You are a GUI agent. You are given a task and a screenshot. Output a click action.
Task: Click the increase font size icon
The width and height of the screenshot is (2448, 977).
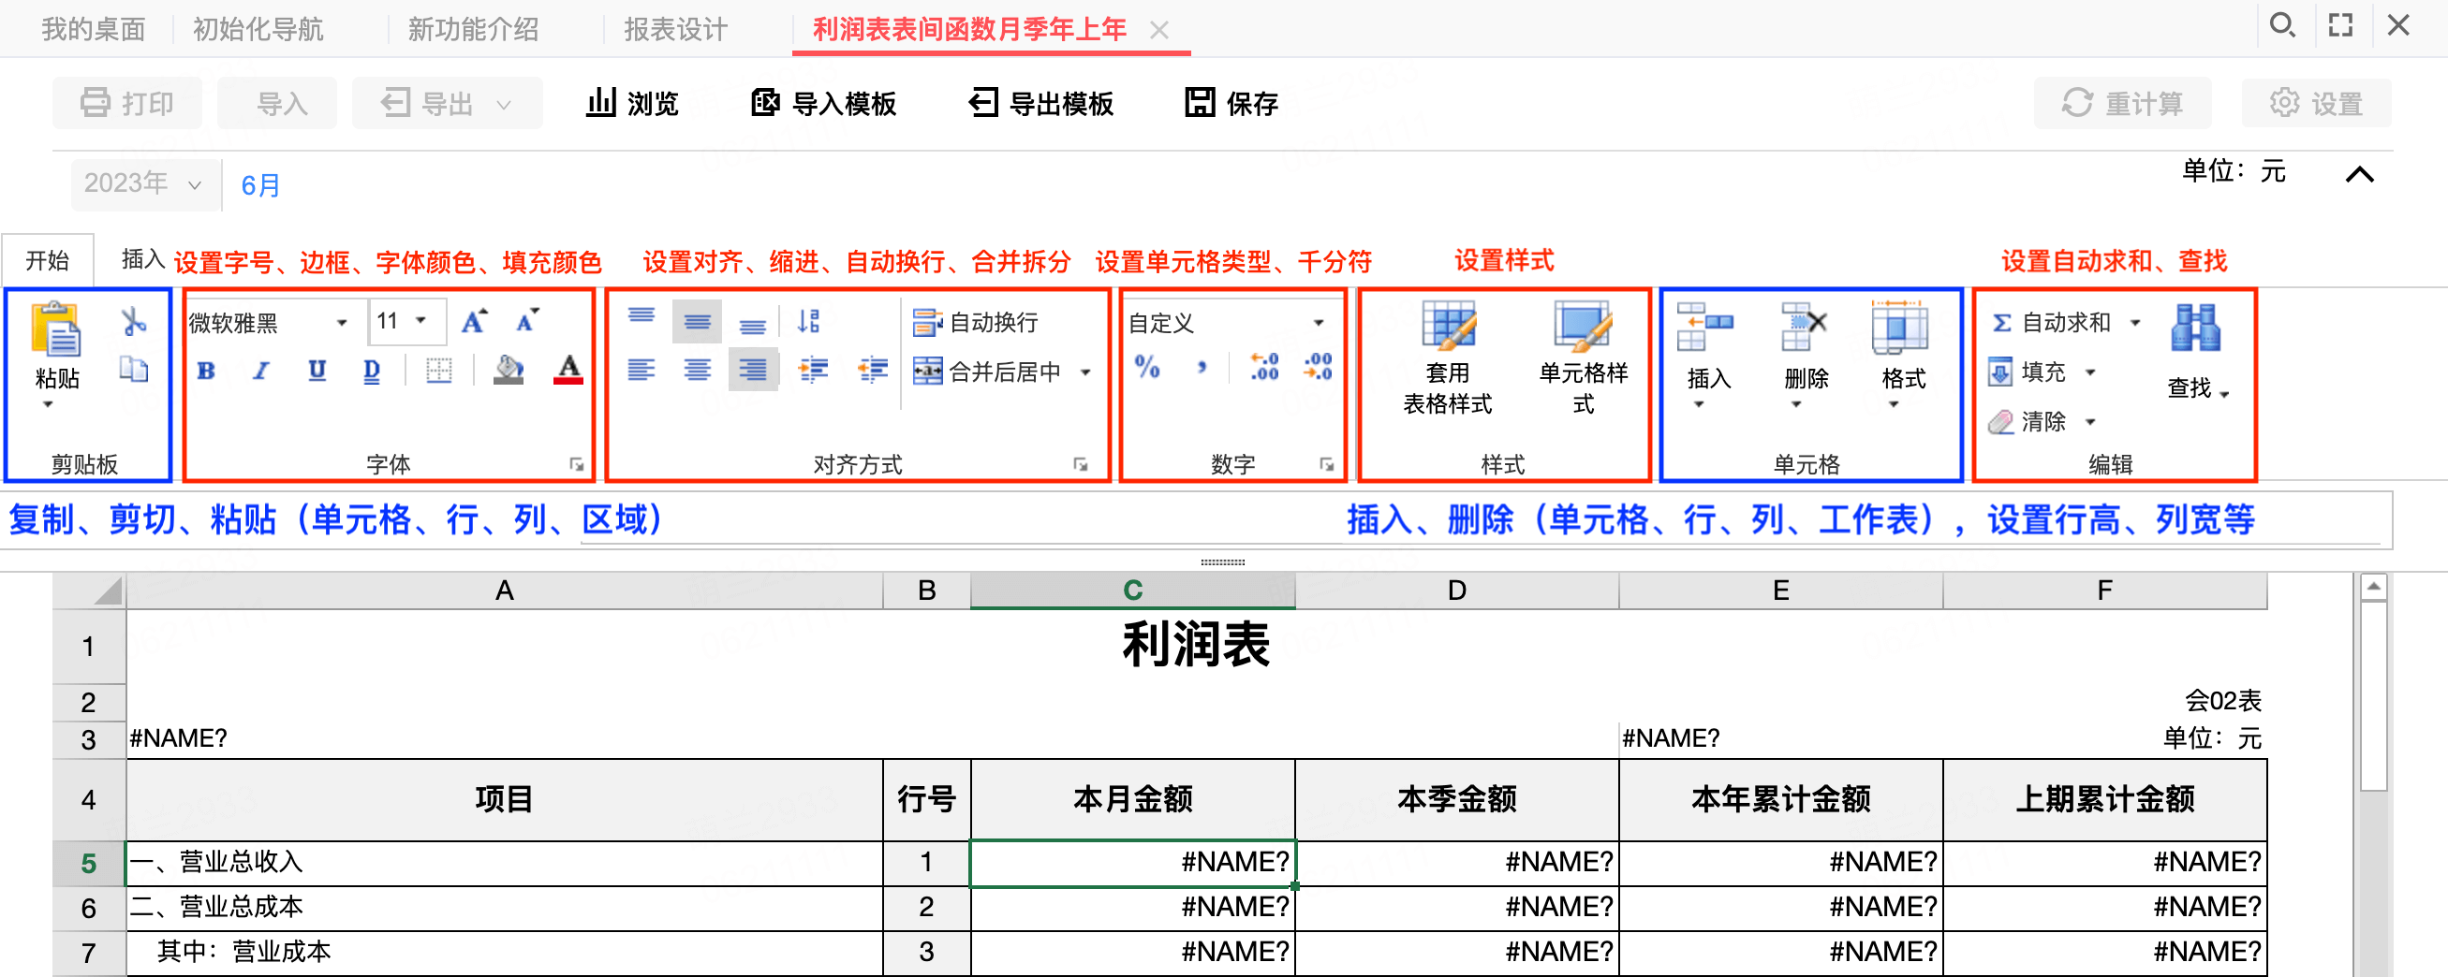(x=474, y=321)
